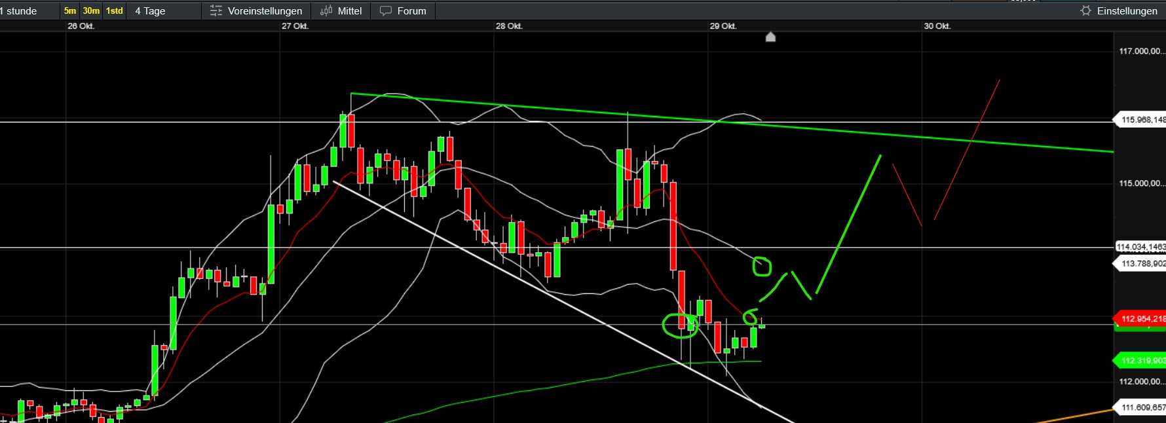
Task: Click the 117.000,00 axis value
Action: (1142, 51)
